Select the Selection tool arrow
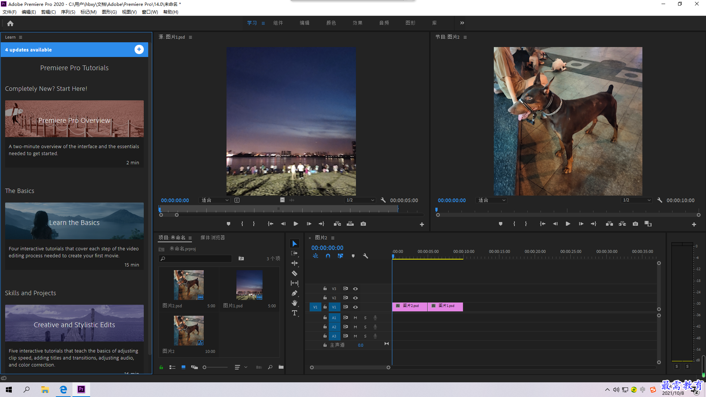The image size is (706, 397). [295, 244]
